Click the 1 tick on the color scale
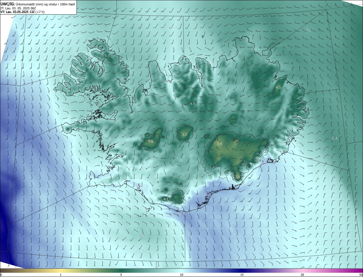This screenshot has height=277, width=363. point(61,275)
